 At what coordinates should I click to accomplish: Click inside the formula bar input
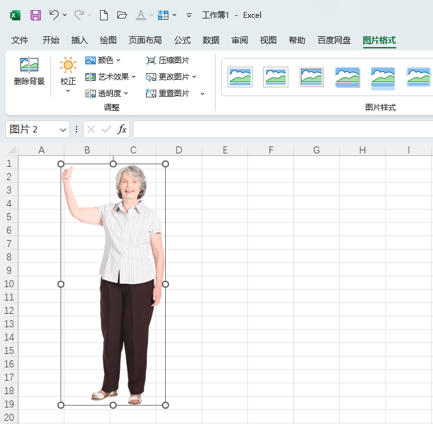281,129
